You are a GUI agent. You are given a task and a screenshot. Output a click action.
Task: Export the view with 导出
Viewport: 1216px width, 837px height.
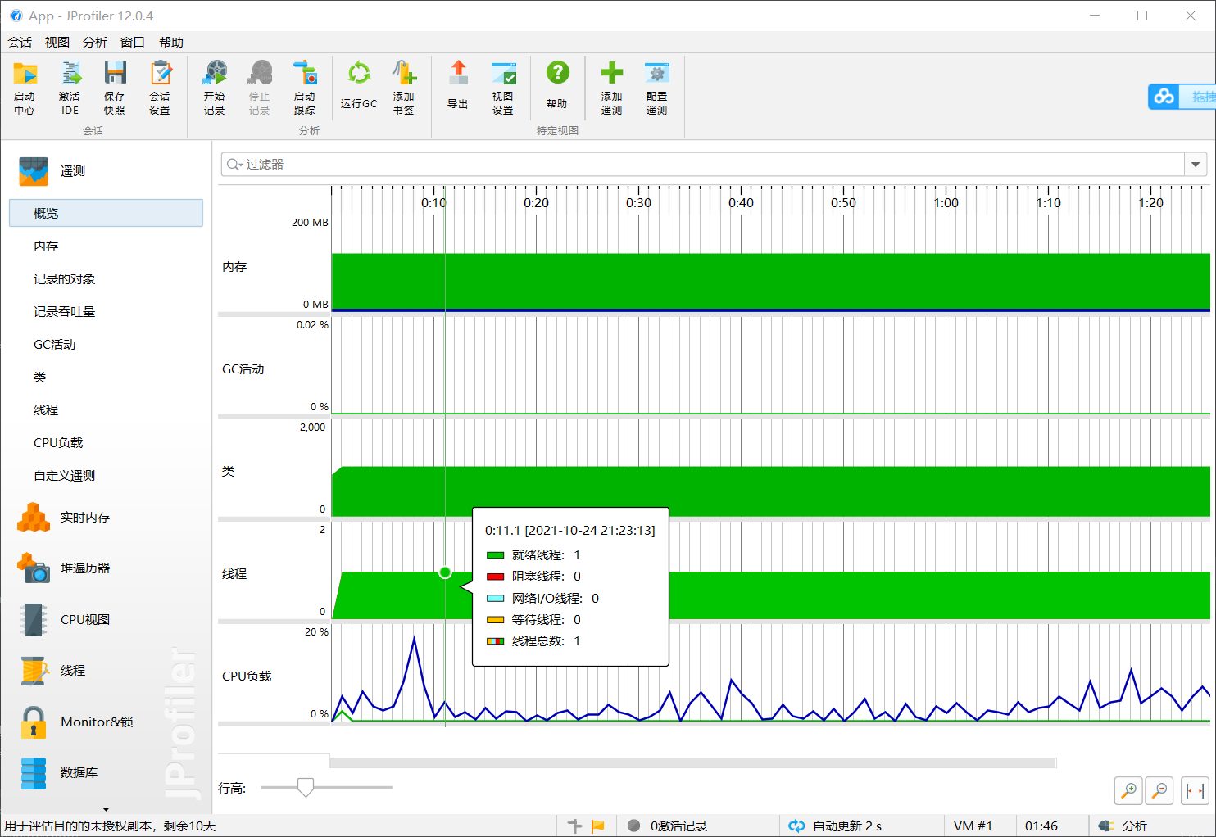tap(458, 84)
